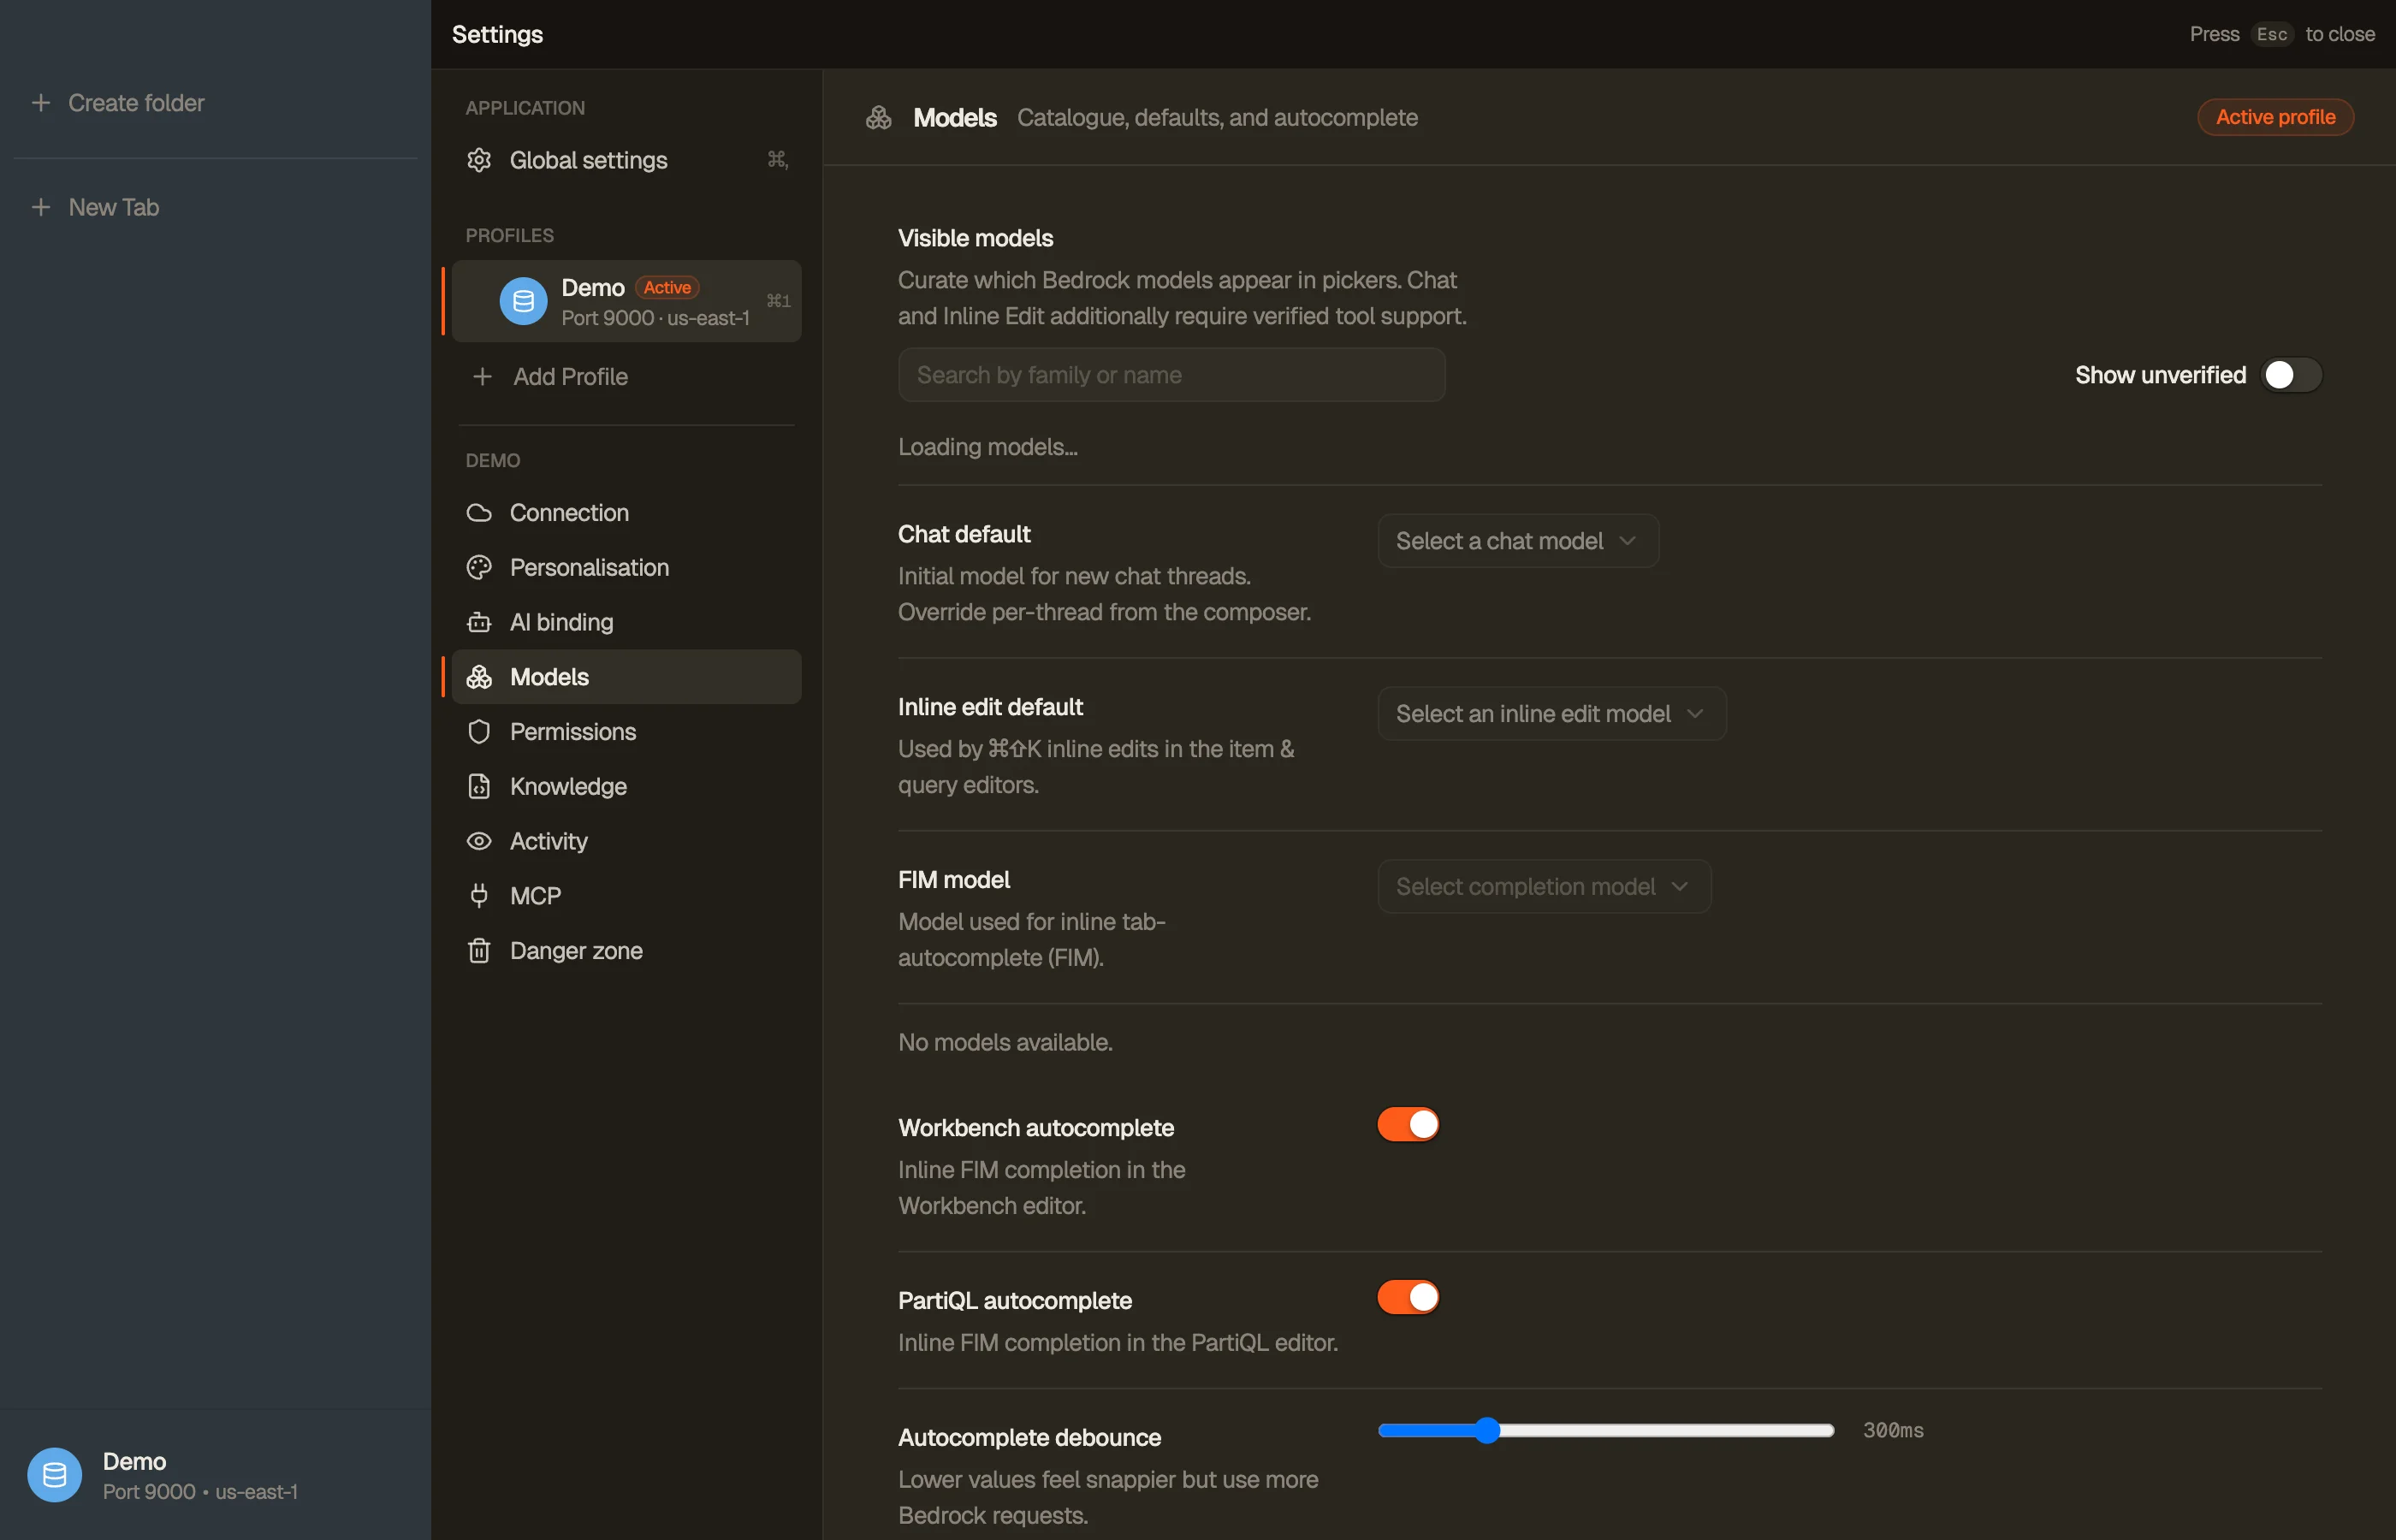Open the Knowledge settings page
The height and width of the screenshot is (1540, 2396).
pos(626,786)
